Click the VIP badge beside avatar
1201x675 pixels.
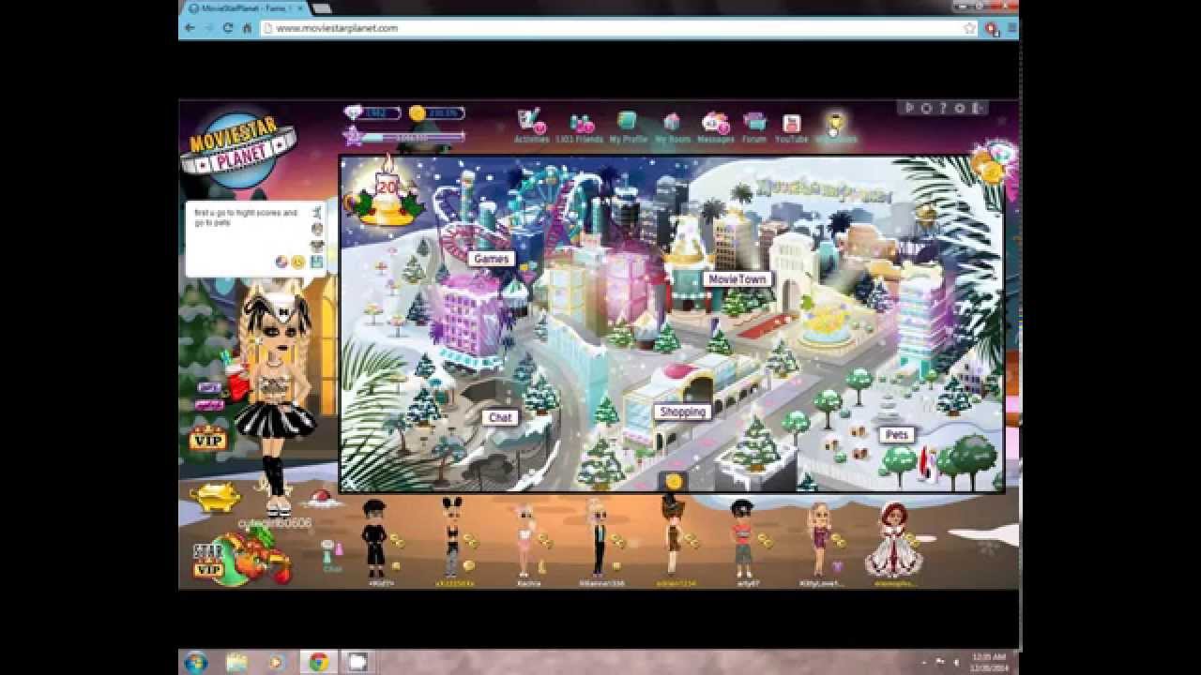click(x=207, y=437)
